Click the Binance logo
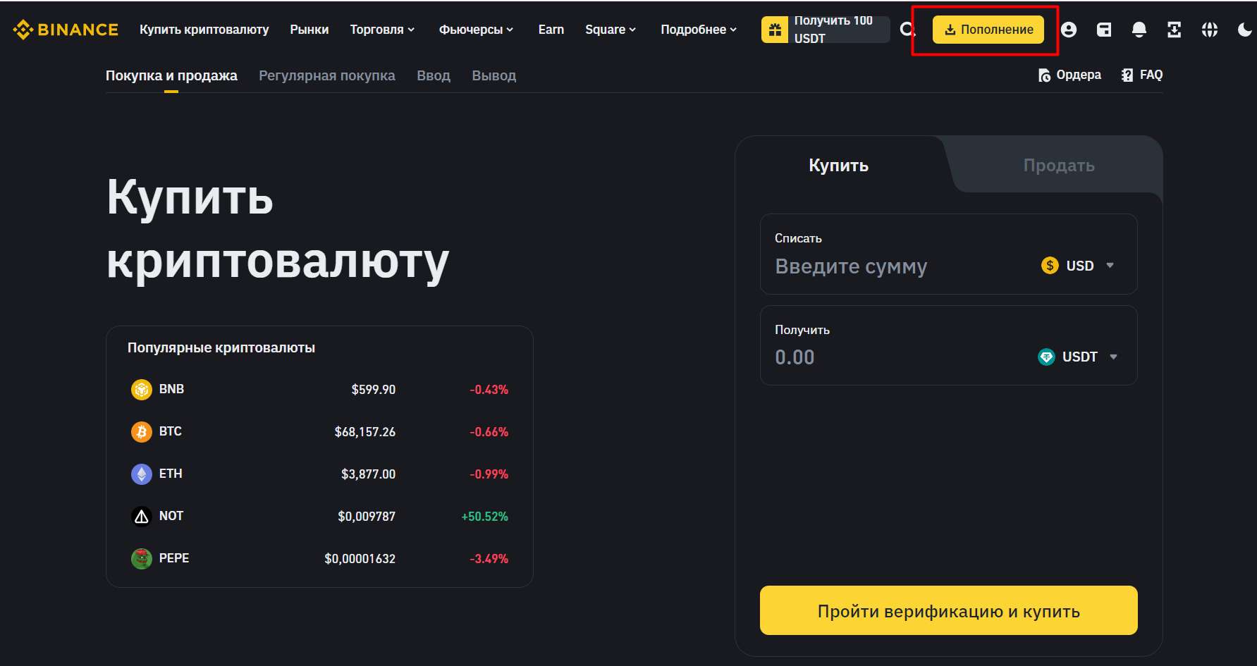This screenshot has height=666, width=1257. click(x=66, y=30)
